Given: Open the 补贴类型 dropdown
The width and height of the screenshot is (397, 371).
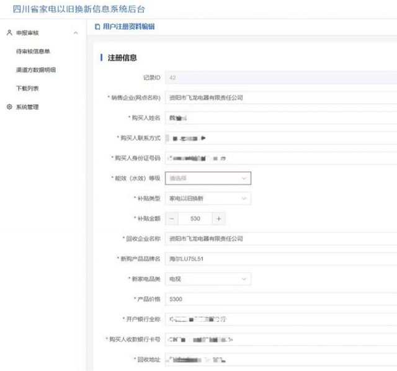Looking at the screenshot, I should (208, 199).
